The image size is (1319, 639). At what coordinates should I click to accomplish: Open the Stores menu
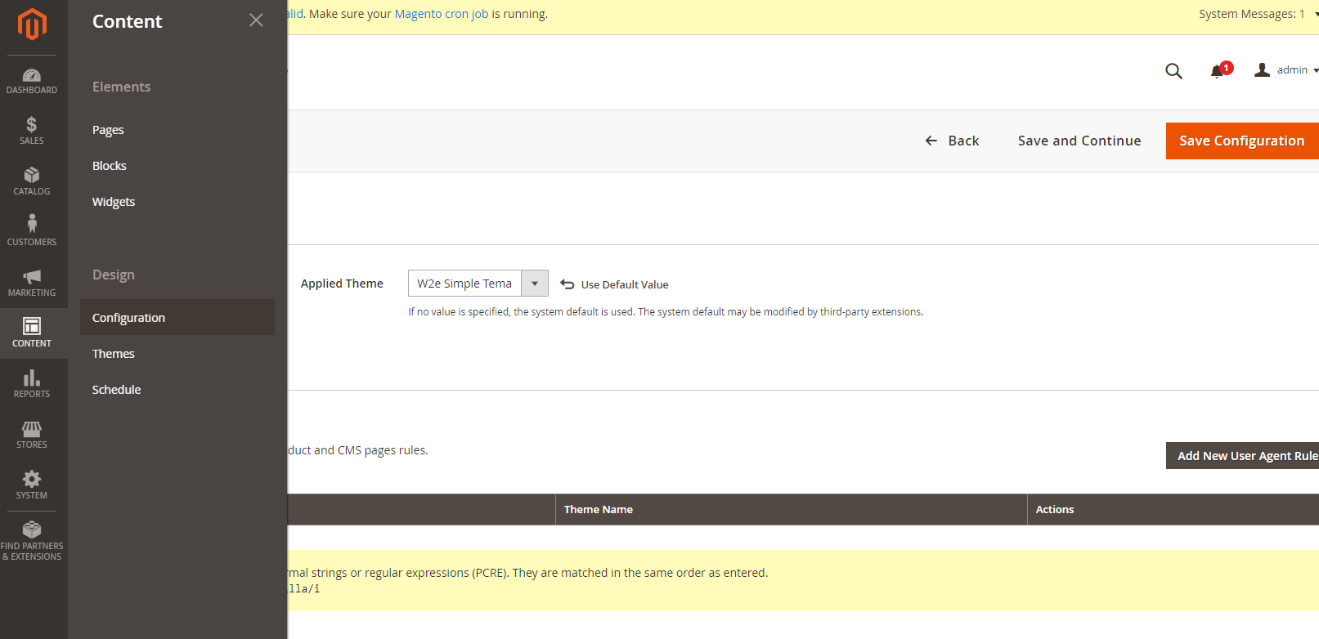[32, 435]
